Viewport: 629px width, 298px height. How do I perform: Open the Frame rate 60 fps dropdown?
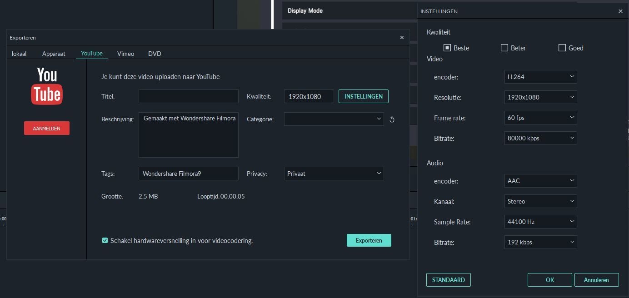[540, 118]
